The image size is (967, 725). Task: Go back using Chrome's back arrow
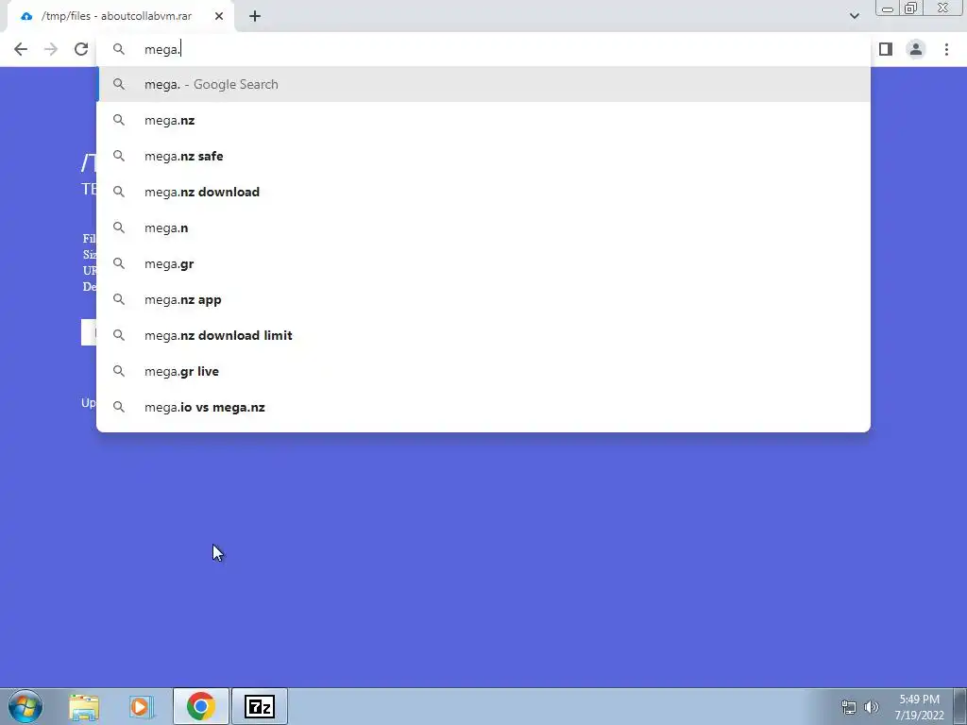(21, 49)
